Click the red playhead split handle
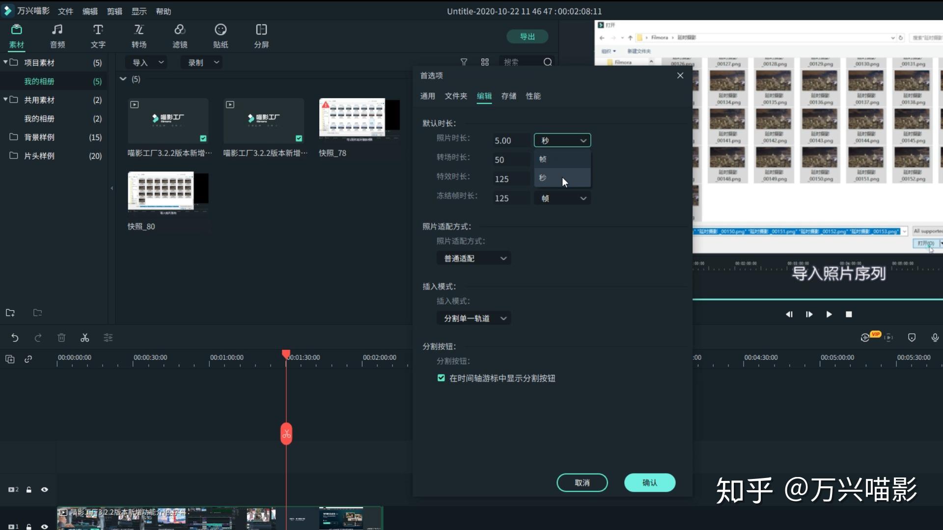The width and height of the screenshot is (943, 530). point(286,434)
